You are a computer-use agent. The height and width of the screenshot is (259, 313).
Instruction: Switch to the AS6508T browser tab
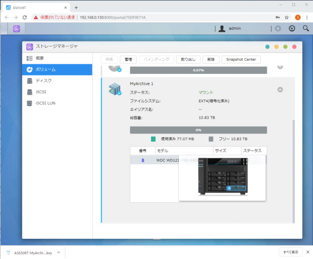(x=36, y=7)
